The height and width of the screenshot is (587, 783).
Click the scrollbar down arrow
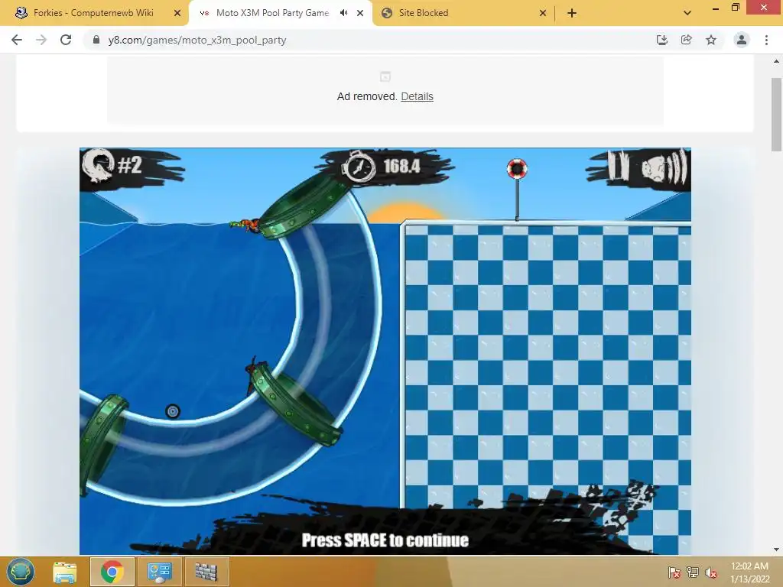777,550
